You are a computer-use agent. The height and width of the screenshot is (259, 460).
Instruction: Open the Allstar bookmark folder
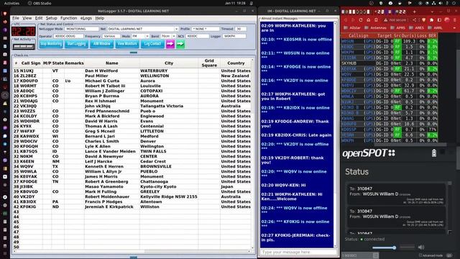352,27
